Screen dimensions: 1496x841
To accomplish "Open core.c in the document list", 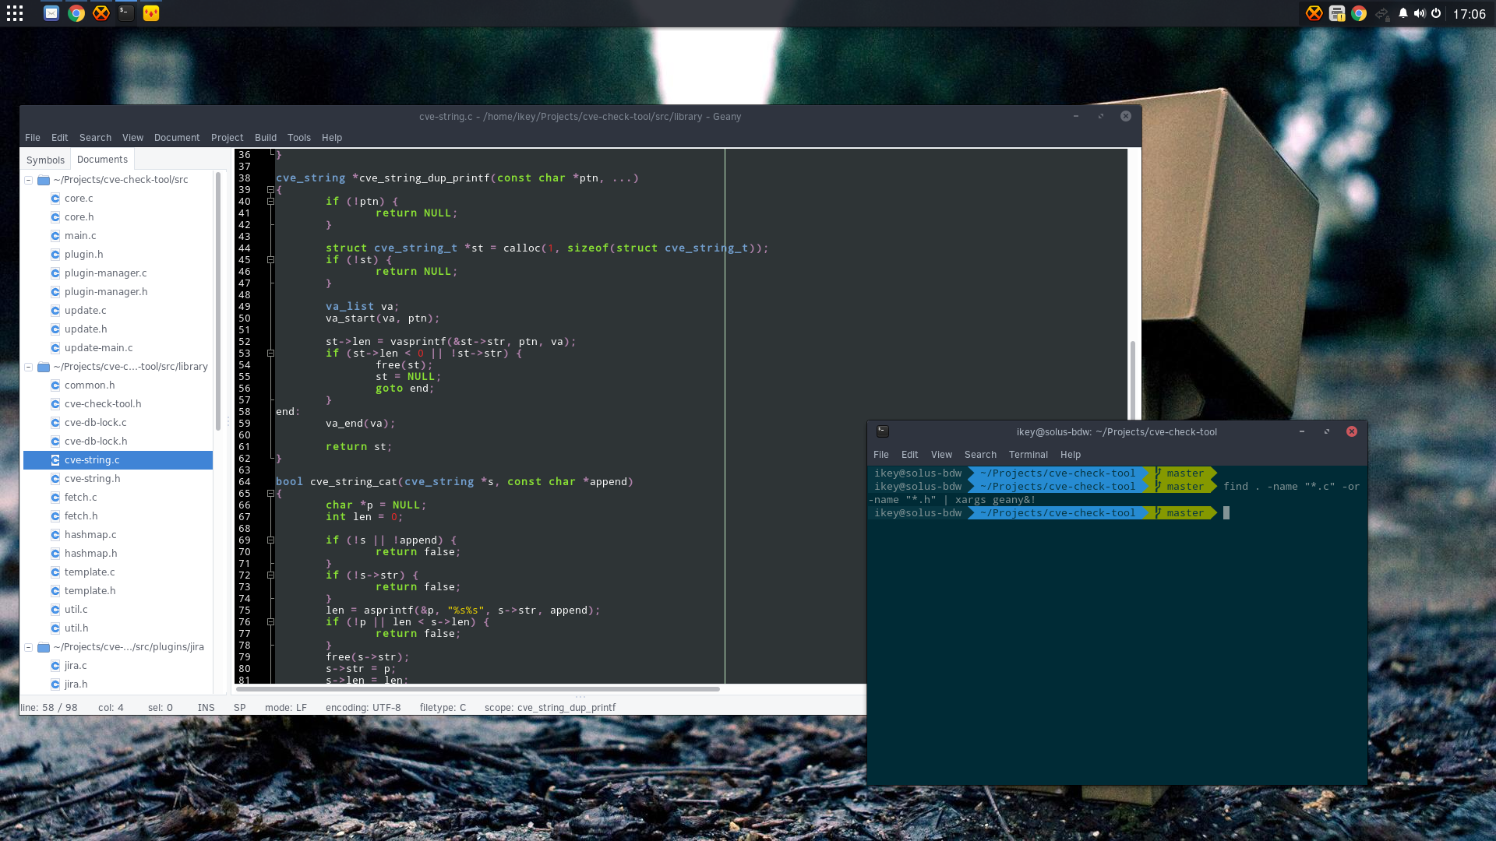I will point(79,199).
